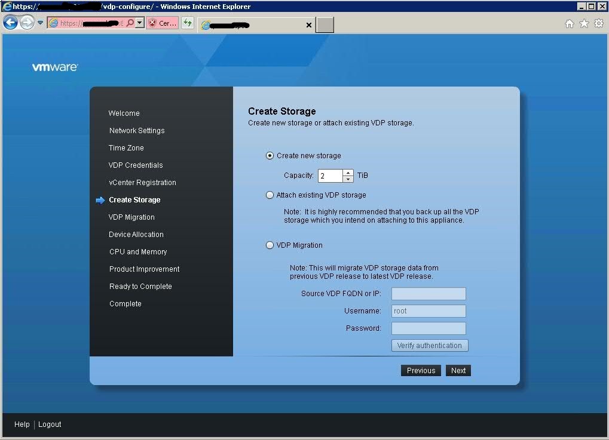
Task: Go to the Device Allocation step
Action: click(136, 235)
